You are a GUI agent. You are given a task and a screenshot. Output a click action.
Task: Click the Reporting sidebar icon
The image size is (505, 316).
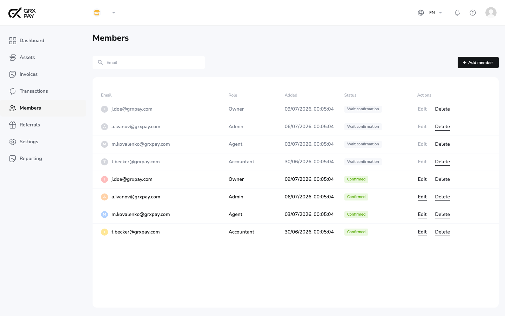(13, 159)
